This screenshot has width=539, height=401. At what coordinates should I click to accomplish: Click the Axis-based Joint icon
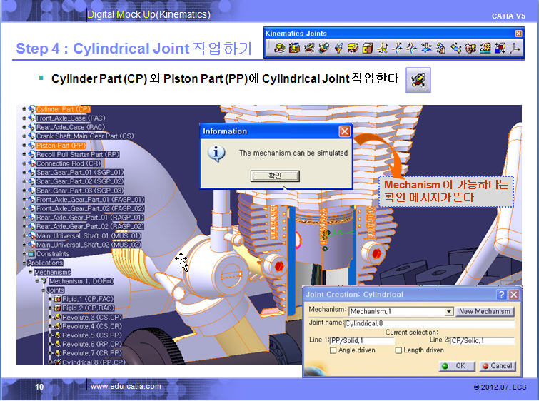(515, 49)
